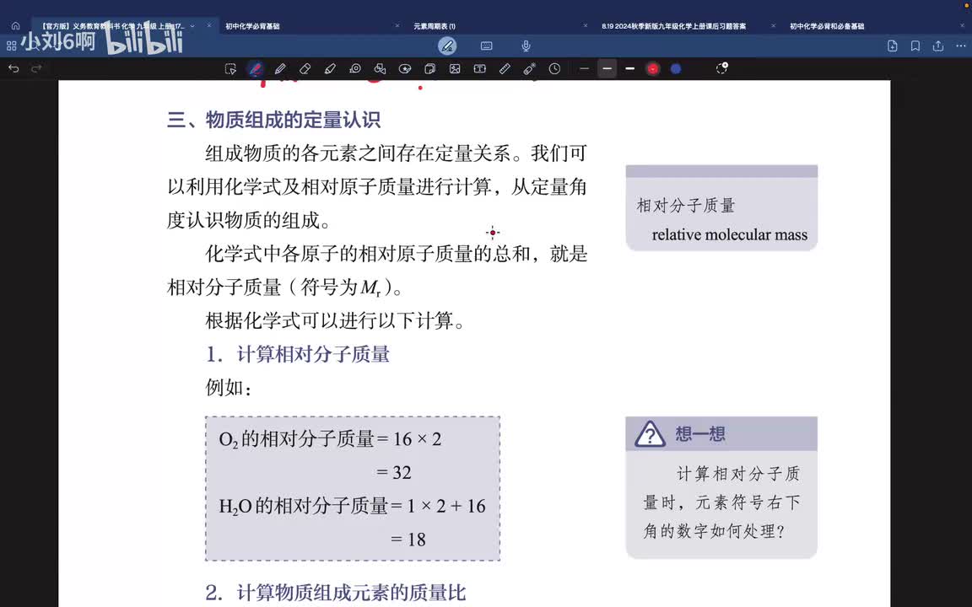Select the highlighter tool

[x=330, y=69]
